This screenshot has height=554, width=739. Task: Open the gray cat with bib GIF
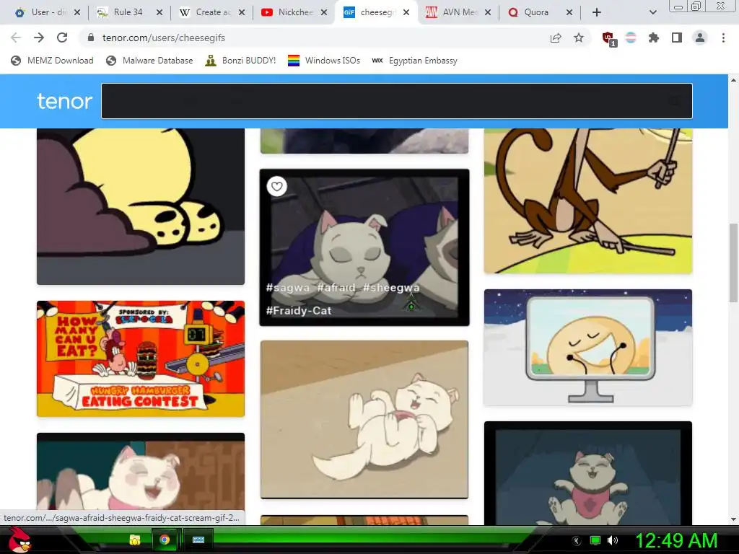coord(587,473)
